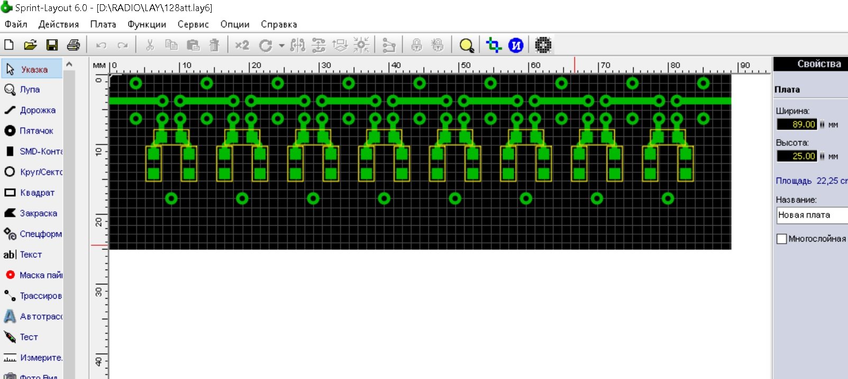Select the Маска пайки tool

[x=32, y=275]
